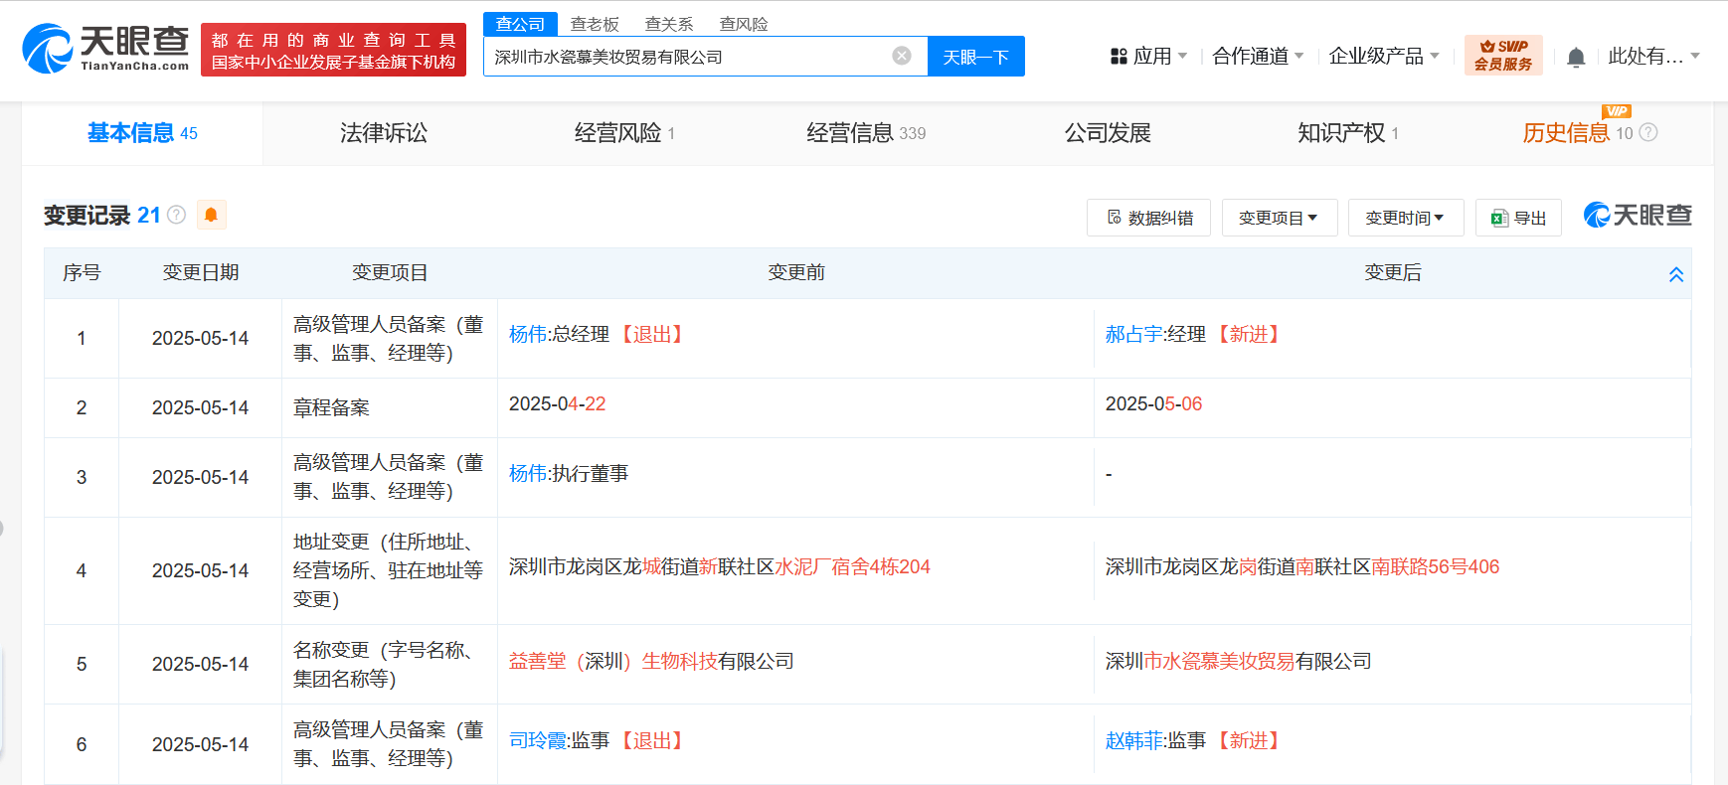1728x785 pixels.
Task: Click the new name 深圳市水瓷慕美妆贸易有限公司 in table
Action: [x=1238, y=662]
